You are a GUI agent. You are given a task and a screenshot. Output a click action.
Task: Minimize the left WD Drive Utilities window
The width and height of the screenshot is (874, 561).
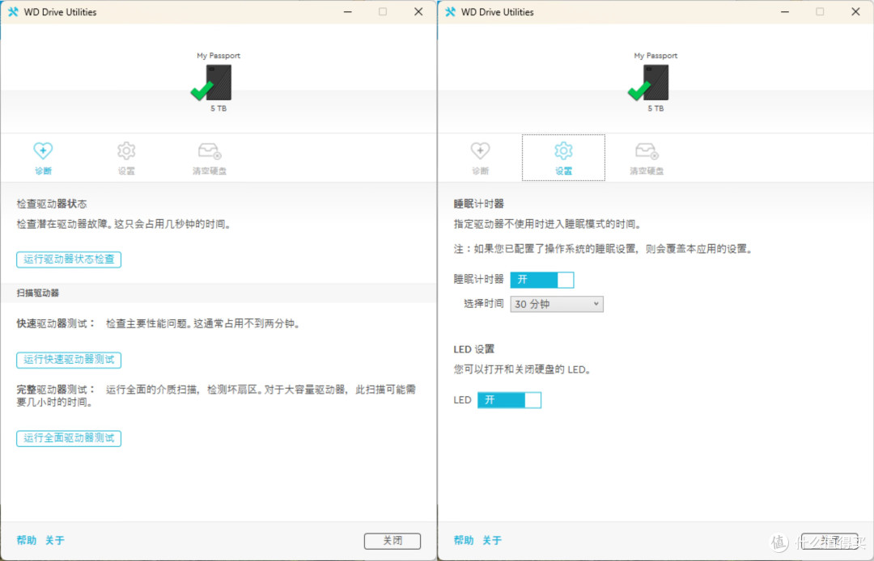click(348, 11)
